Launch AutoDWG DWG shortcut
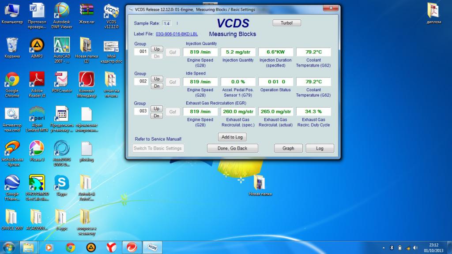The image size is (452, 254). coord(62,153)
